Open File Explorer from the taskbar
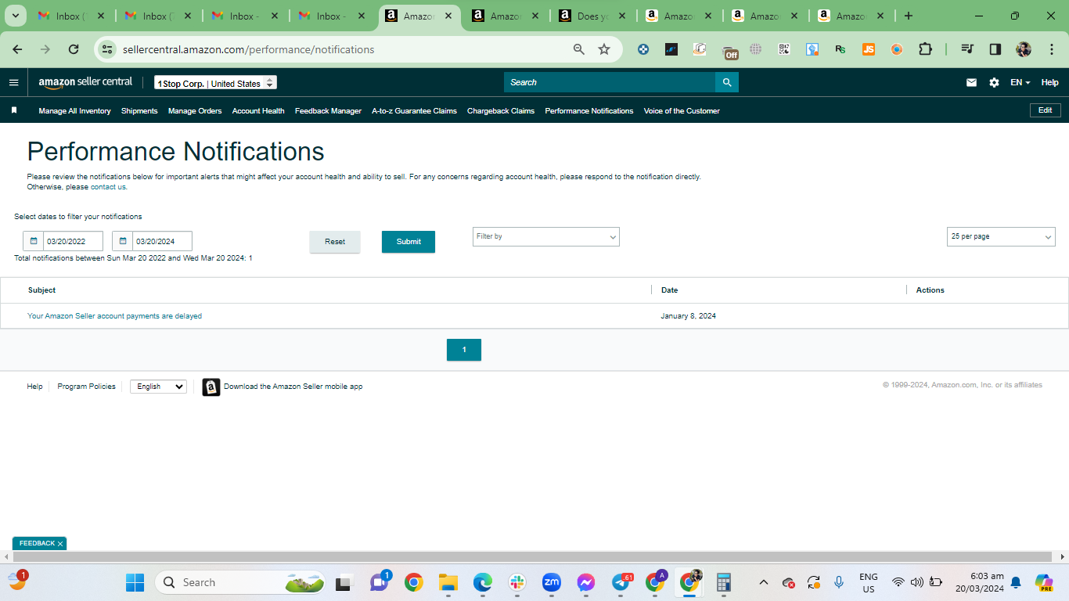1069x601 pixels. (x=448, y=582)
